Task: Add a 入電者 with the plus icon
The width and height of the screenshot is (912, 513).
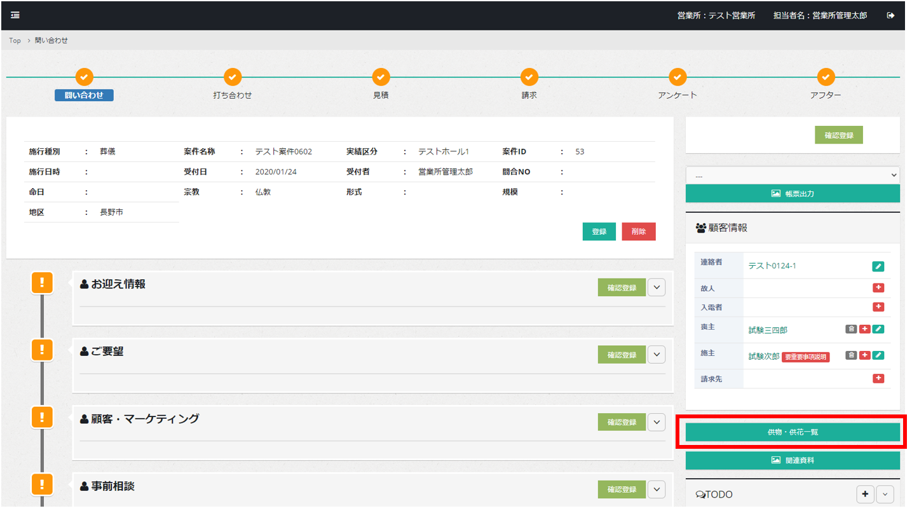Action: tap(878, 307)
